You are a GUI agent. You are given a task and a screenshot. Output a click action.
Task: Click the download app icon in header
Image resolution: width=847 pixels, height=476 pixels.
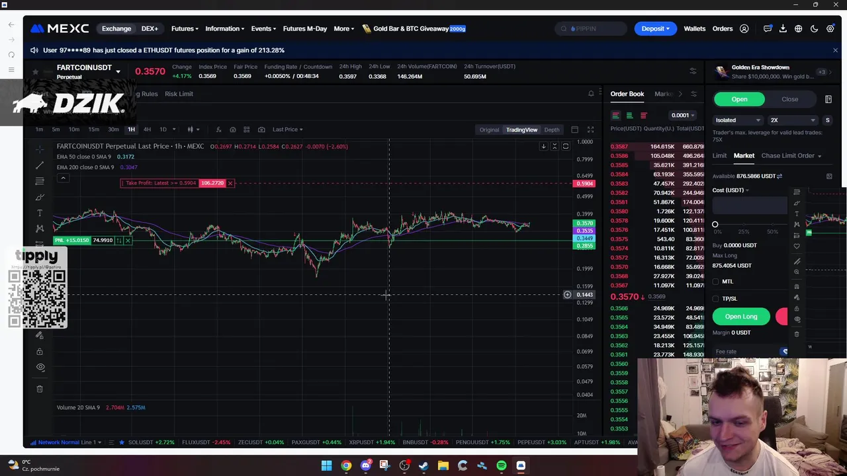[783, 28]
